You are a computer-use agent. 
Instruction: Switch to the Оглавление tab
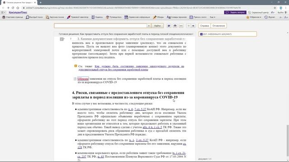pos(219,26)
